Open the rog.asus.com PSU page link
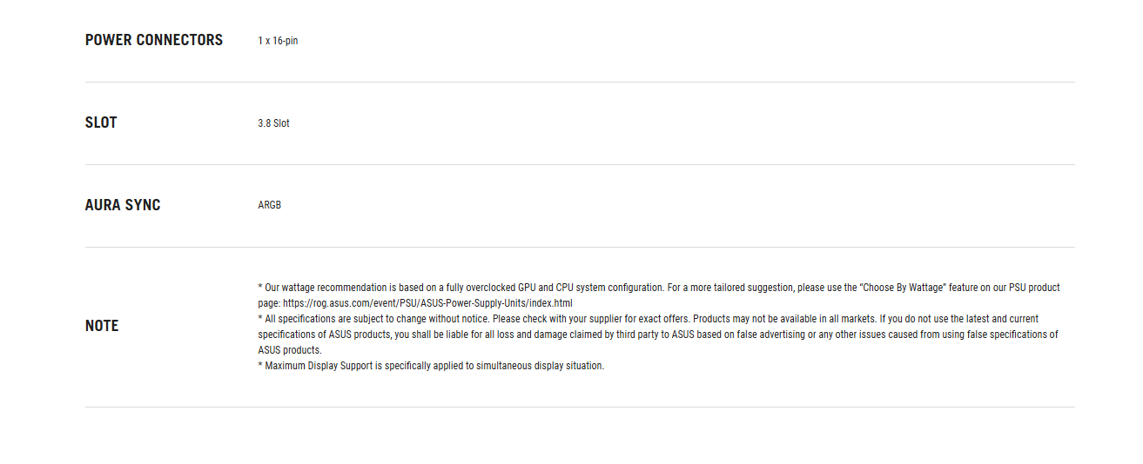The width and height of the screenshot is (1143, 464). (427, 303)
